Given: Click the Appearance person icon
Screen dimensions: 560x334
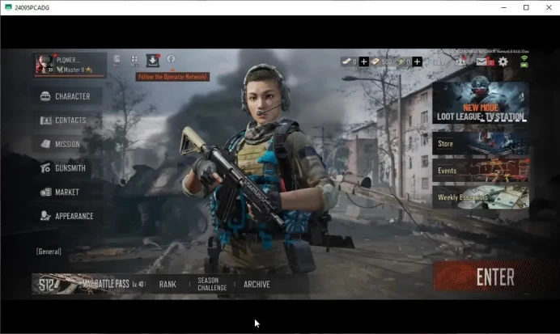Looking at the screenshot, I should 45,216.
